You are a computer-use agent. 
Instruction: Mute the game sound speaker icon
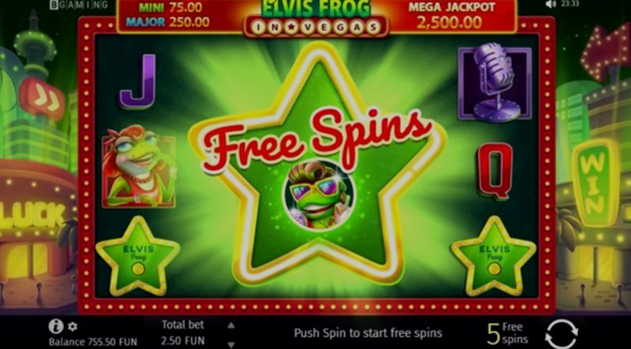pyautogui.click(x=551, y=4)
